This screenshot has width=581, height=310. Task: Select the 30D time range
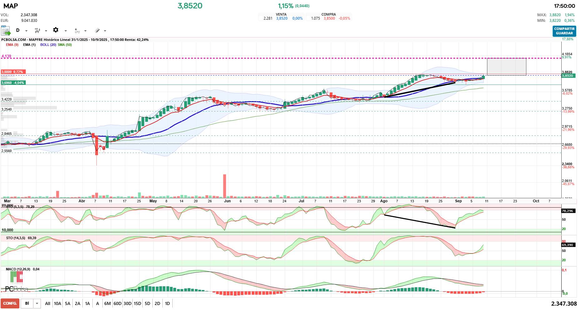coord(127,303)
